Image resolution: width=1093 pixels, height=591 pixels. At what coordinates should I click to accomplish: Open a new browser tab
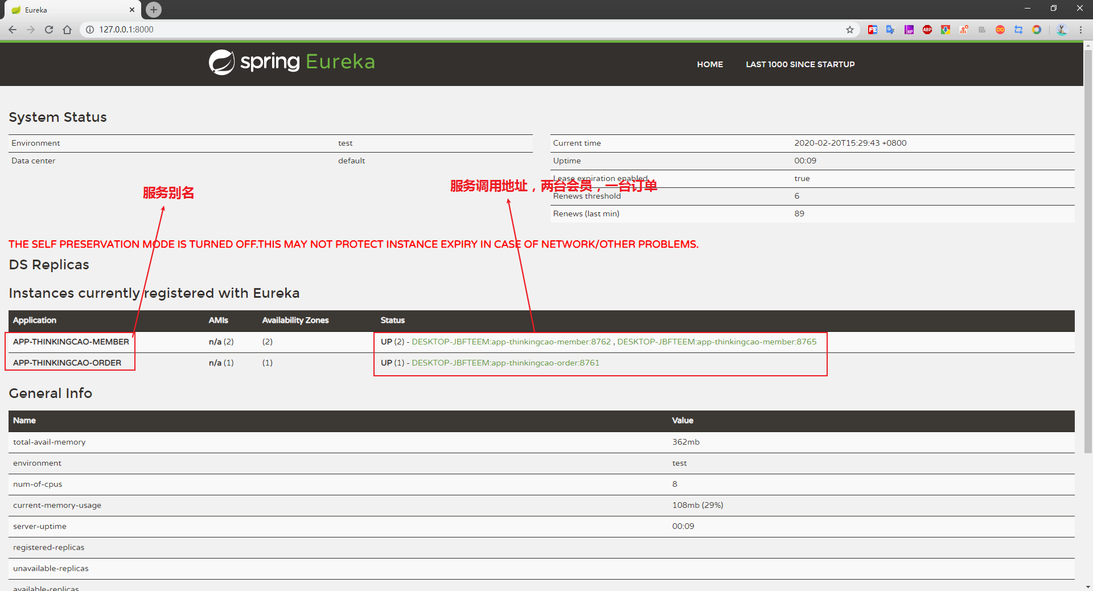pos(154,10)
